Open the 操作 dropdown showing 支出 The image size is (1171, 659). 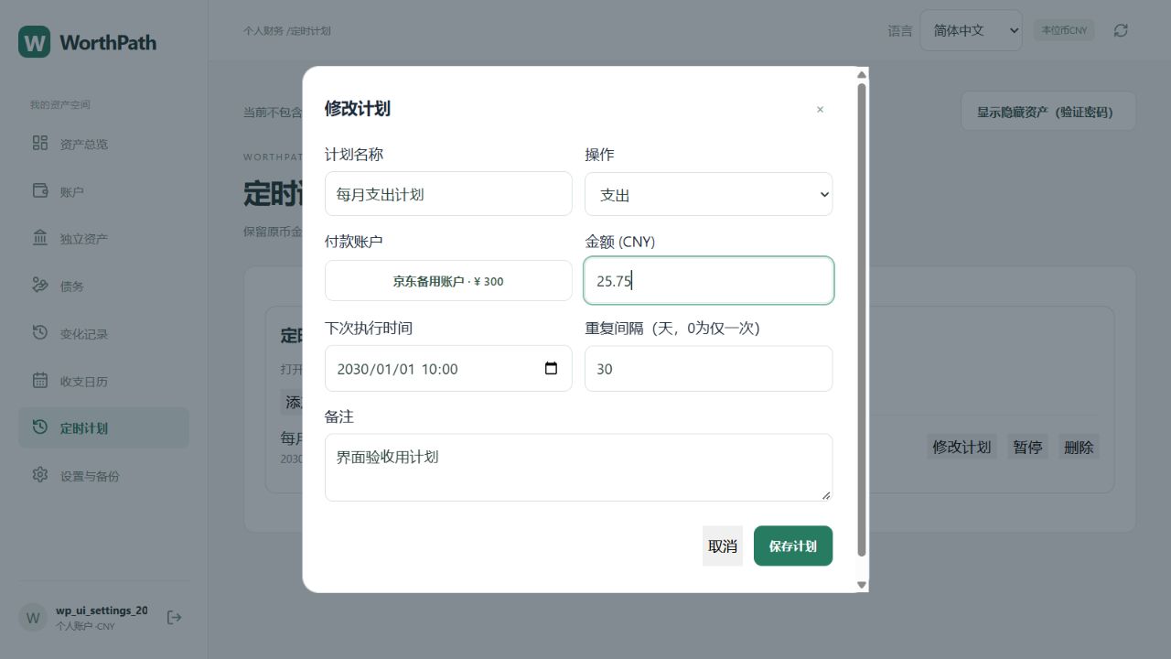pyautogui.click(x=709, y=194)
